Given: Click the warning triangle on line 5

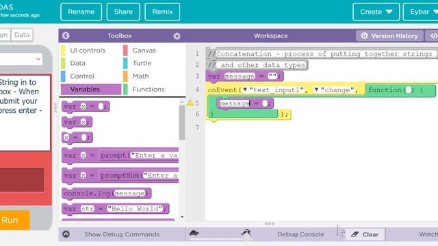Looking at the screenshot, I should [x=190, y=103].
